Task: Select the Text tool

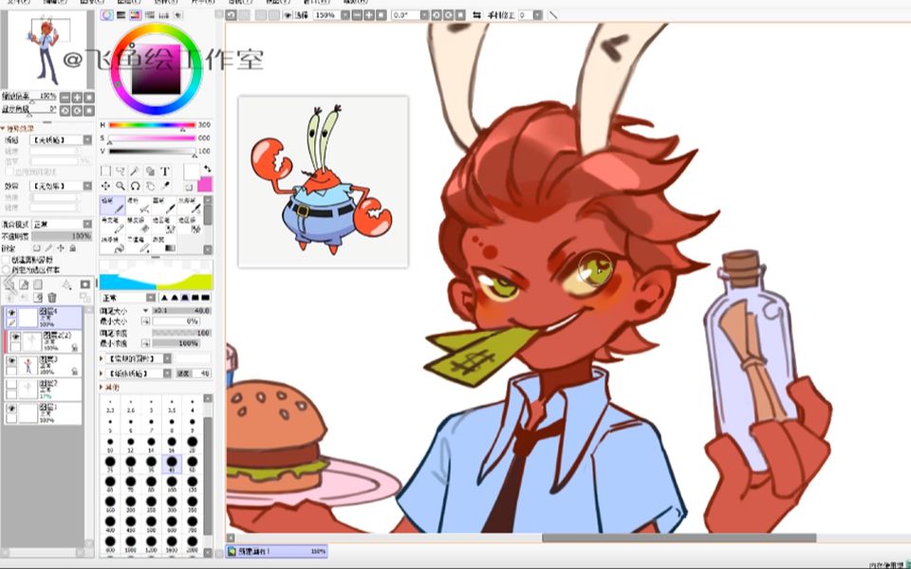Action: click(x=165, y=172)
